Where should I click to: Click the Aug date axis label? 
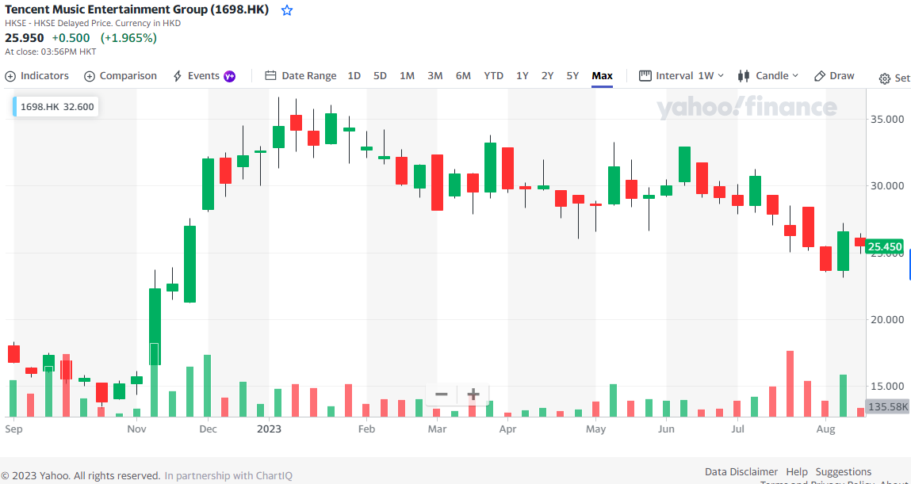(825, 429)
